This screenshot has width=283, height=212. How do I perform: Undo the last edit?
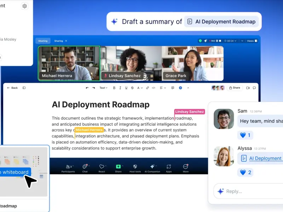coord(87,88)
